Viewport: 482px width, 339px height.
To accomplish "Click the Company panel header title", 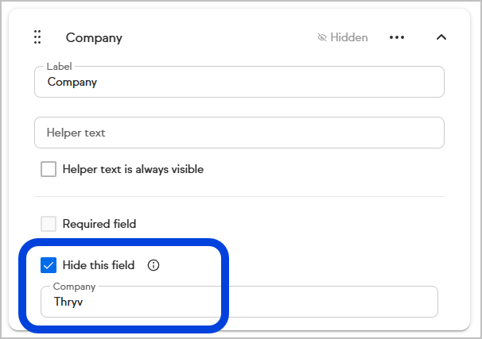I will point(94,37).
